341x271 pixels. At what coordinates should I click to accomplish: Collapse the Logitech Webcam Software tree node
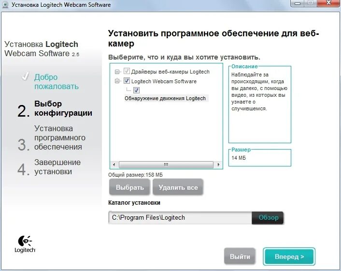(117, 81)
